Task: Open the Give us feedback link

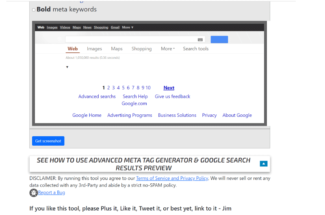Action: [x=172, y=97]
